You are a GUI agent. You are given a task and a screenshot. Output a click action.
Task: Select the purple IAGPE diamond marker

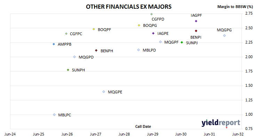coord(153,33)
